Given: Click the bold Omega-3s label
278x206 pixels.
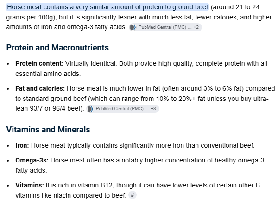Looking at the screenshot, I should [x=32, y=160].
